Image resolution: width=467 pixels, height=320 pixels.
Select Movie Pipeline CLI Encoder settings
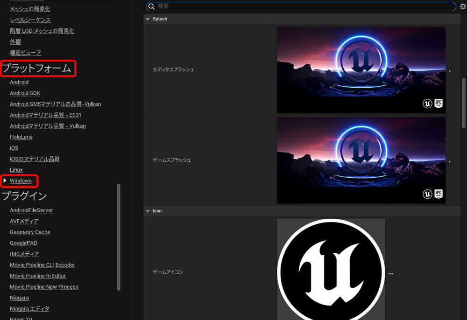pos(42,265)
